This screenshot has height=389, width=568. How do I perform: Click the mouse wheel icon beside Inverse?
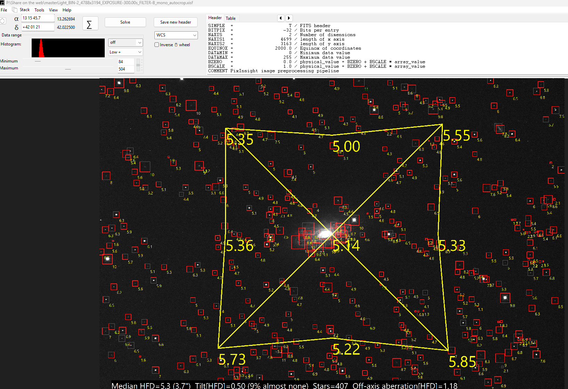(176, 45)
